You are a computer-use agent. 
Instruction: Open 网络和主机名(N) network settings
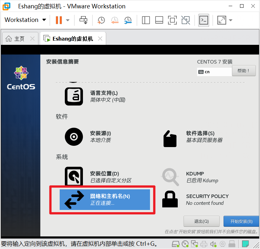(x=105, y=200)
